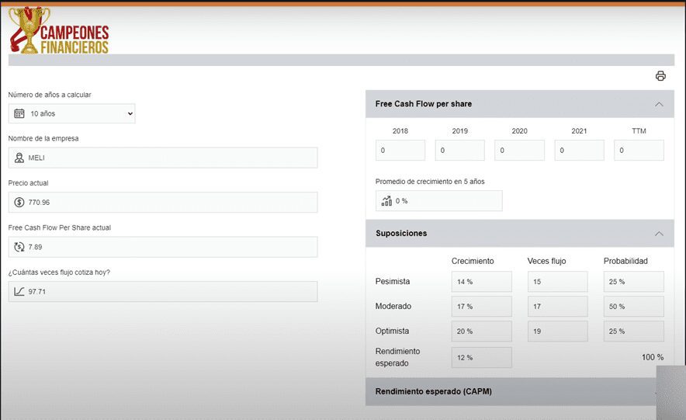Click the 2020 free cash flow input
Viewport: 686px width, 420px height.
click(x=519, y=151)
